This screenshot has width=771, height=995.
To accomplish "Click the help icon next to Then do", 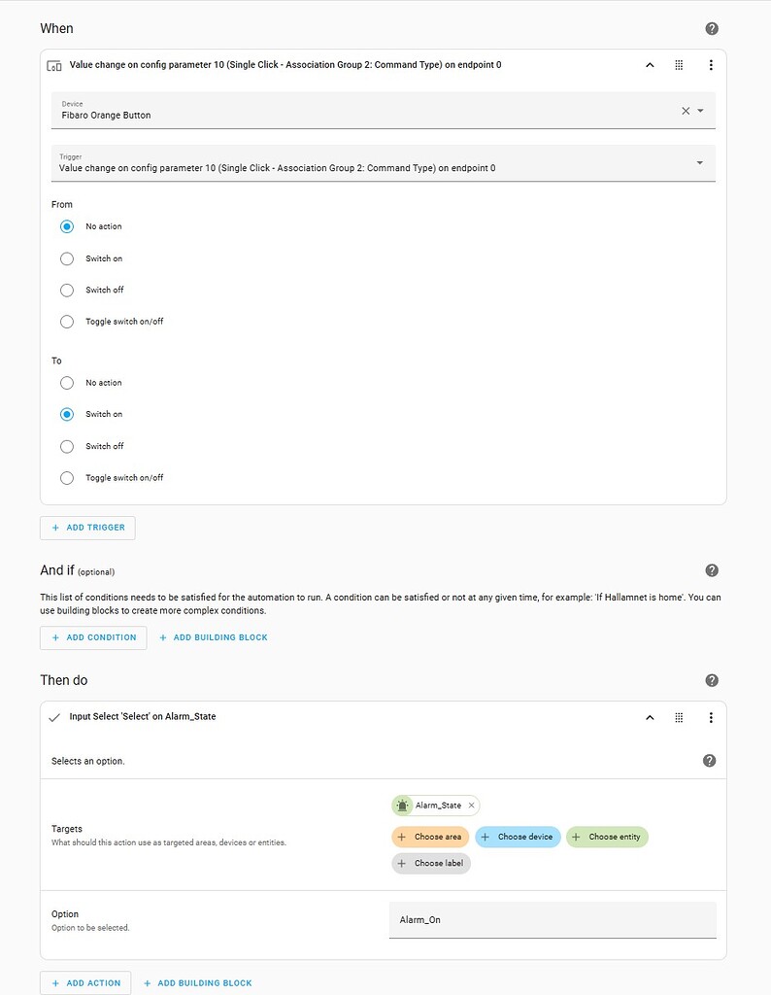I will tap(712, 680).
